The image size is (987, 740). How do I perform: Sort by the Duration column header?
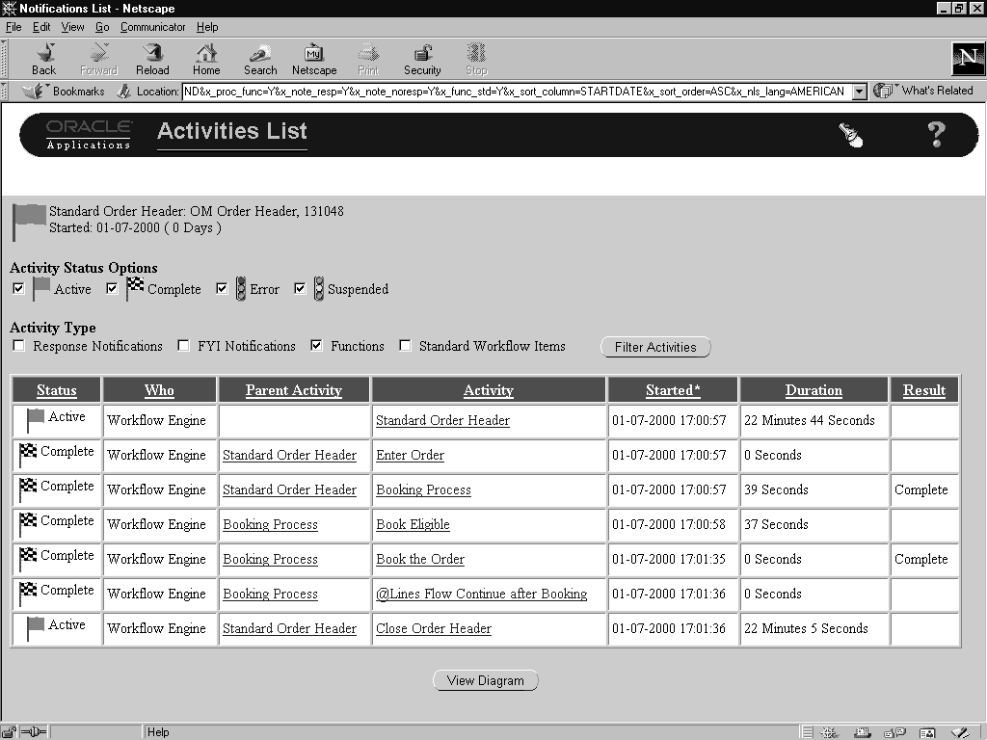pos(814,390)
